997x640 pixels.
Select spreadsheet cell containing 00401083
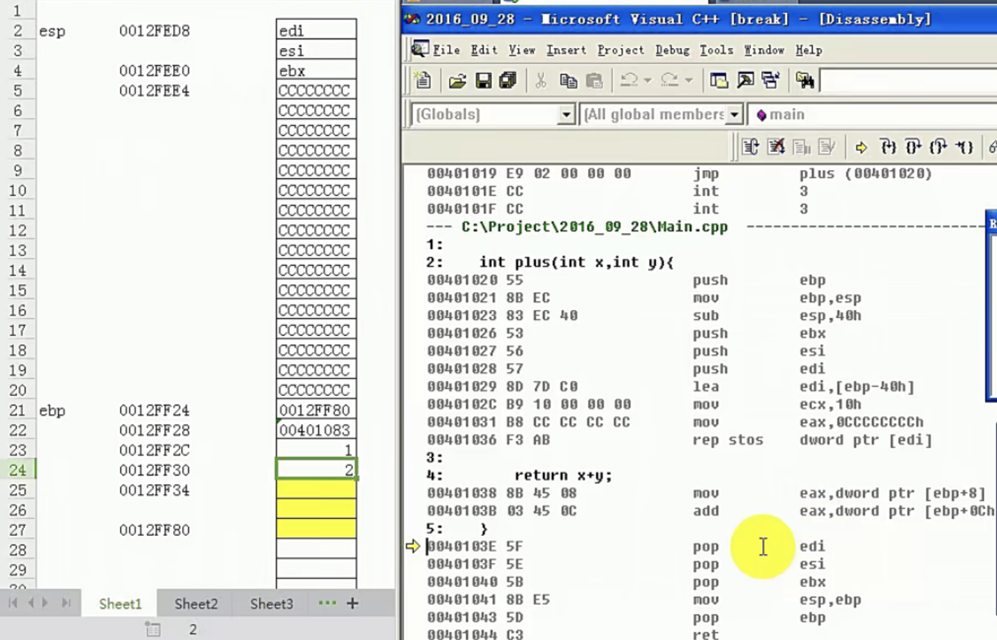pos(316,430)
